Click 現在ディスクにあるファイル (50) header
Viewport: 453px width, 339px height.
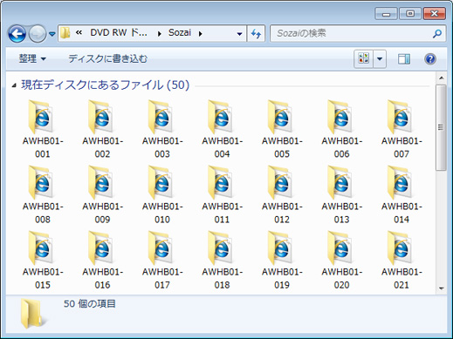point(106,85)
